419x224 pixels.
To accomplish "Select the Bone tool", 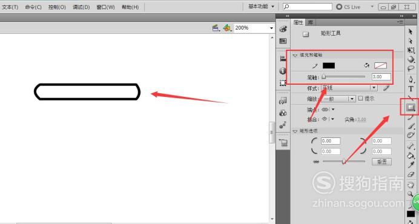I will coord(411,146).
